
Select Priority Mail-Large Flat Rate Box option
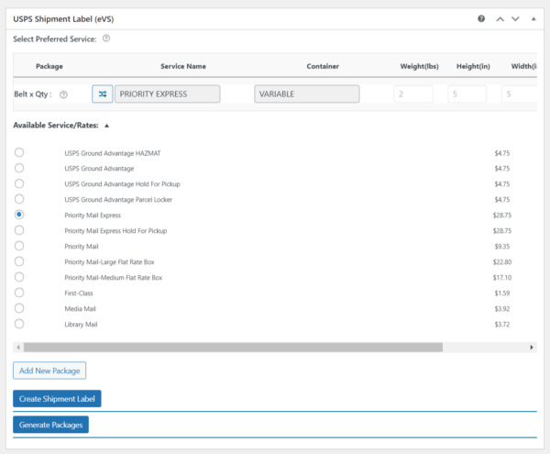19,261
